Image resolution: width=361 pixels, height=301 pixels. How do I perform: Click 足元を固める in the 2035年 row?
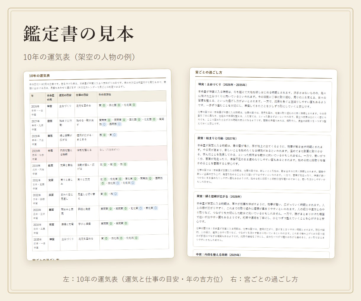(x=86, y=238)
